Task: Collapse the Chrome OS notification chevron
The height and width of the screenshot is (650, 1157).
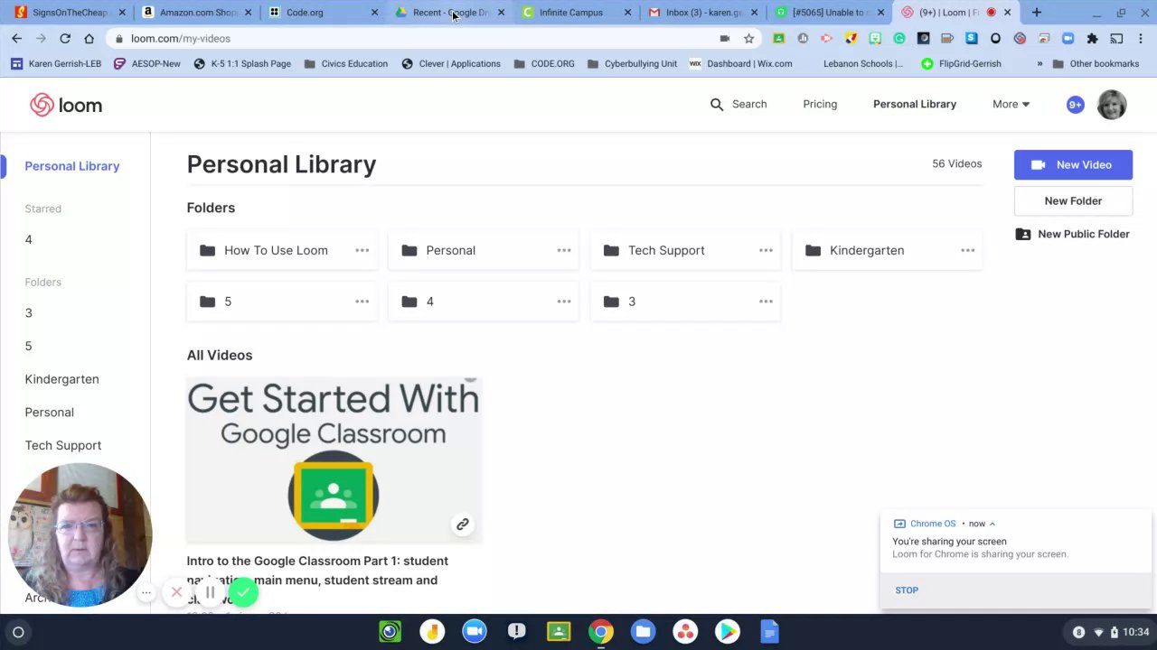Action: 992,524
